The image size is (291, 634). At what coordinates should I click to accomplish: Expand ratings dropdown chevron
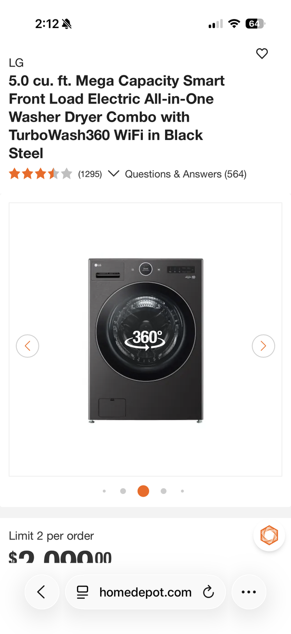tap(113, 174)
